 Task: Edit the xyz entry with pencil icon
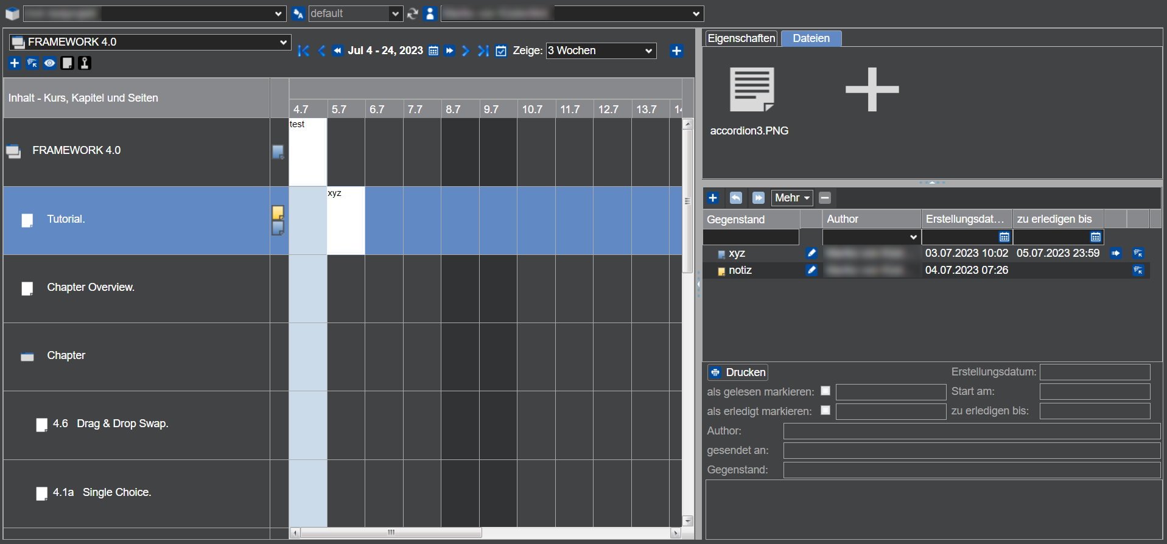pos(811,253)
